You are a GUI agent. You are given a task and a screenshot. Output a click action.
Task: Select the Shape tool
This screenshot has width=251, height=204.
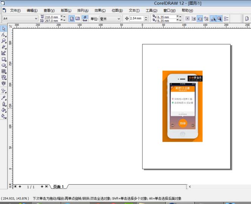[4, 34]
